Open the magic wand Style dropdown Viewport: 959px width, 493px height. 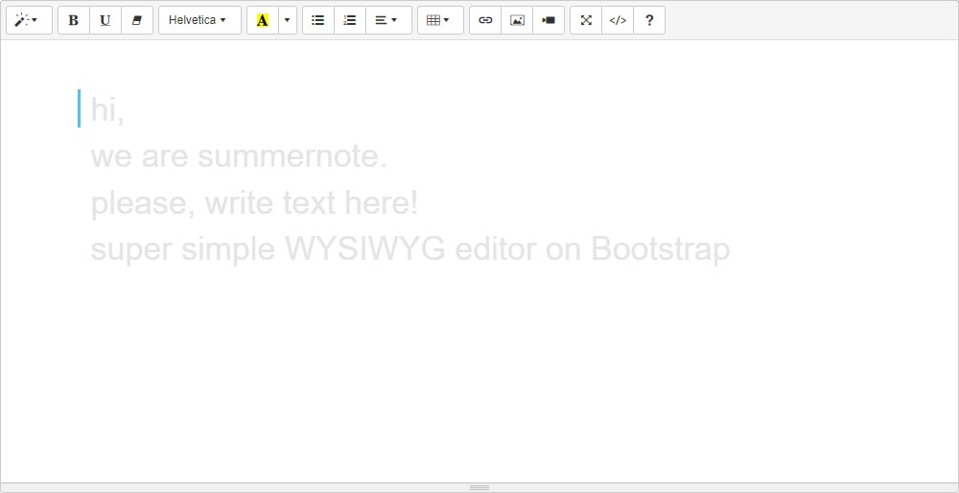28,20
